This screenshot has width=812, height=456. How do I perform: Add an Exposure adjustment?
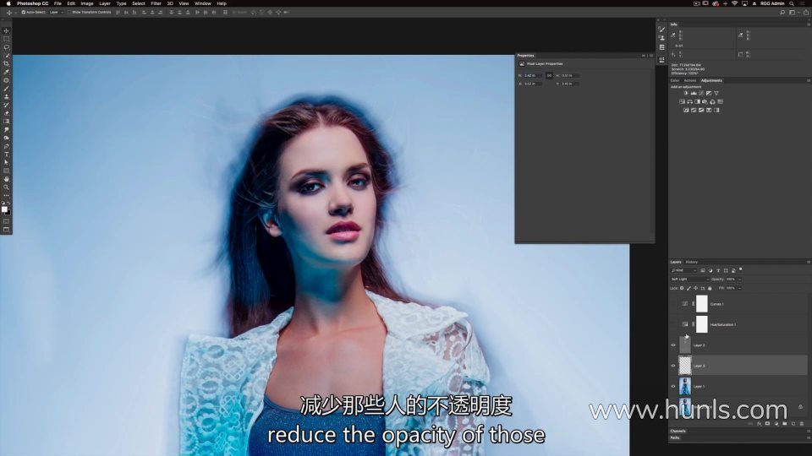click(x=709, y=93)
